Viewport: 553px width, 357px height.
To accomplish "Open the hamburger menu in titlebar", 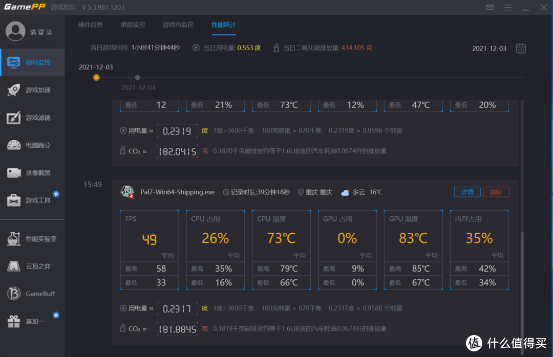I will pos(508,7).
